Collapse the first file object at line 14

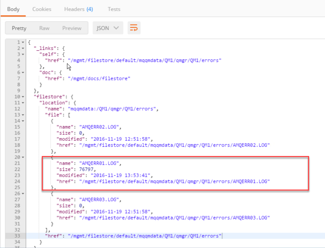click(23, 121)
